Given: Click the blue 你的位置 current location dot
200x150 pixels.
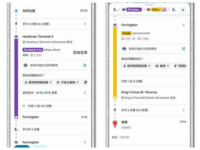Looking at the screenshot, I should click(16, 11).
